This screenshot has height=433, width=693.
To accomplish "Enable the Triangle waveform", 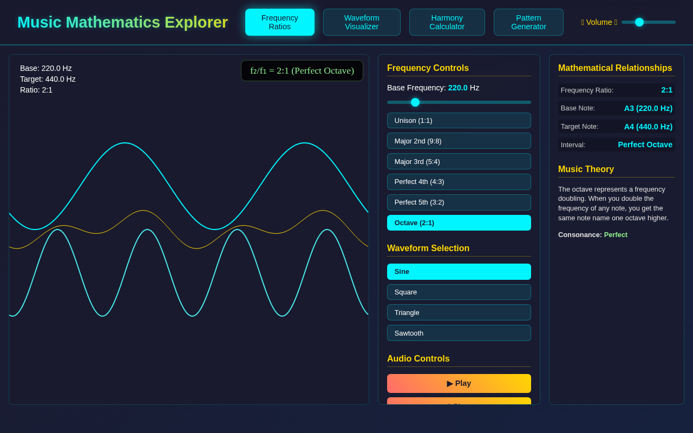I will [459, 312].
